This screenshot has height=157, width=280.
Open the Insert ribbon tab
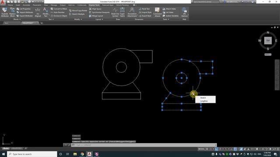[x=18, y=5]
